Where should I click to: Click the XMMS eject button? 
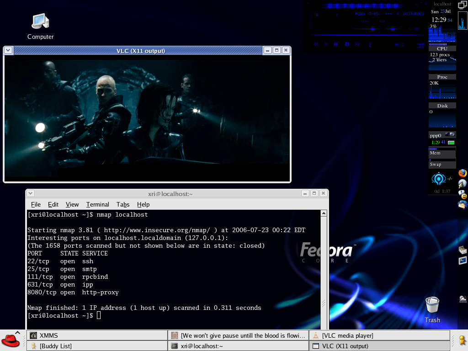coord(370,44)
